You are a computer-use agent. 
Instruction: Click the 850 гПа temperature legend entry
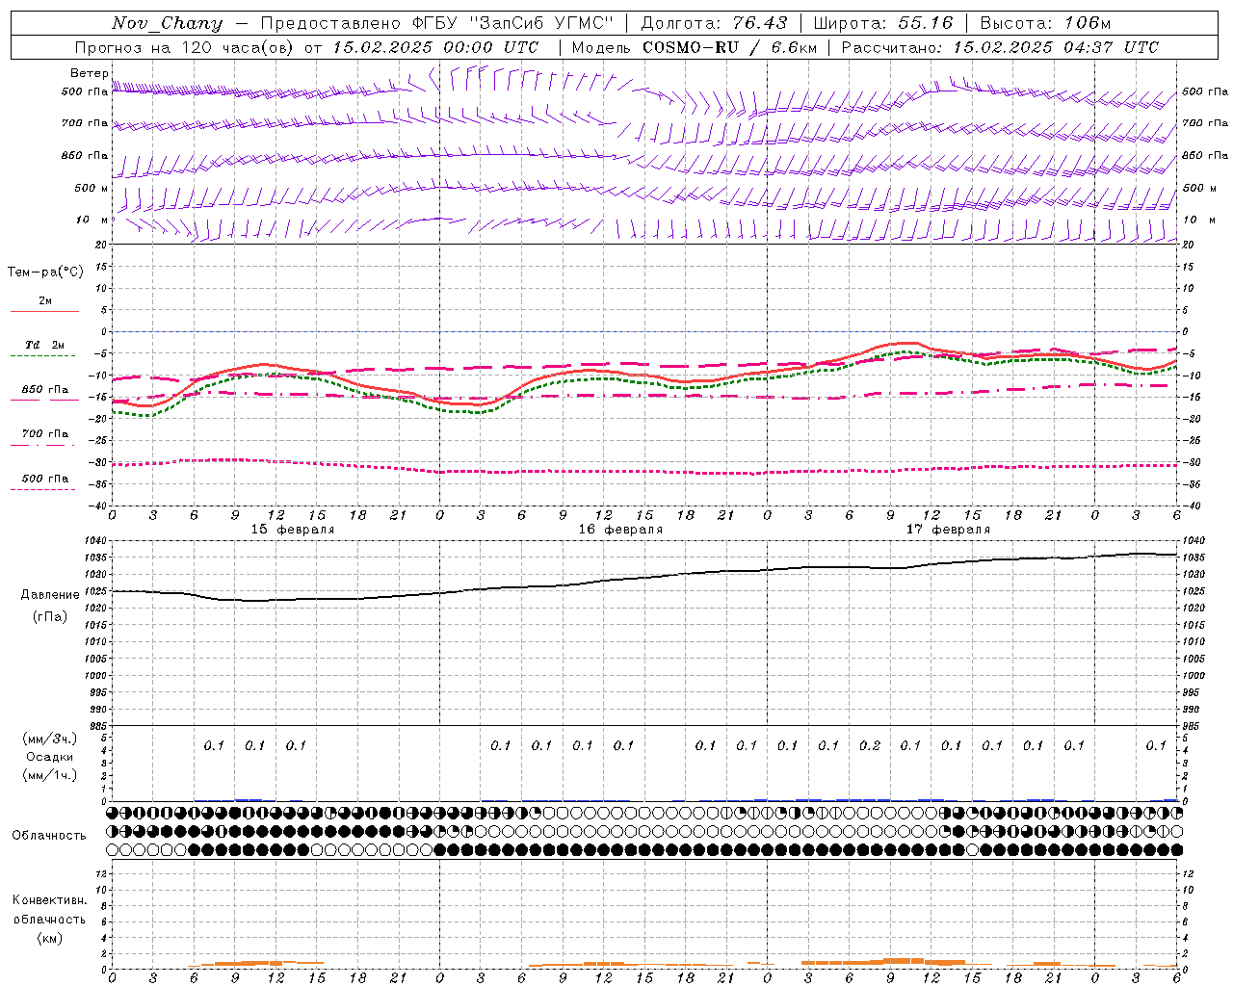pos(45,390)
